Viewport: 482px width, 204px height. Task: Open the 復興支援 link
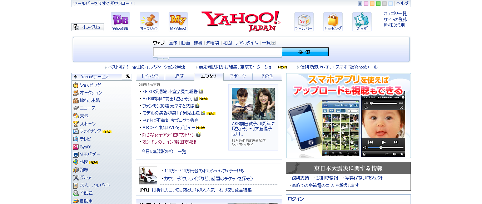[x=300, y=178]
